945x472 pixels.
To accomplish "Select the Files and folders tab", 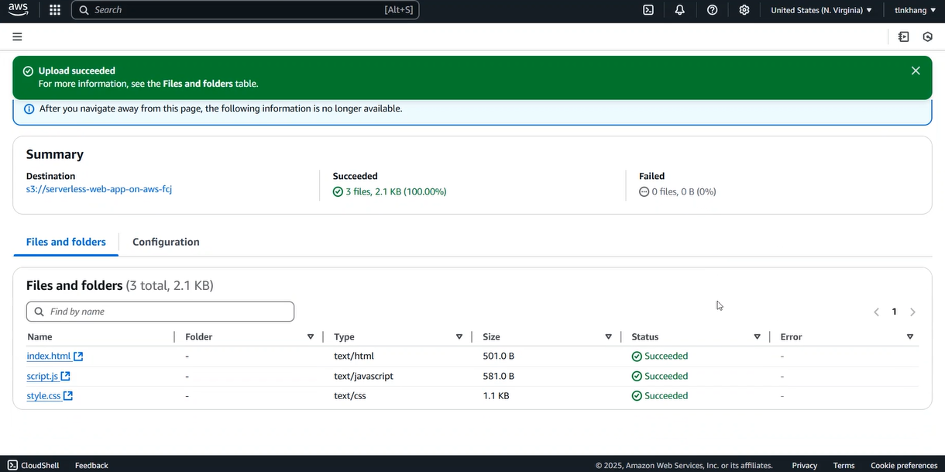I will pos(66,242).
